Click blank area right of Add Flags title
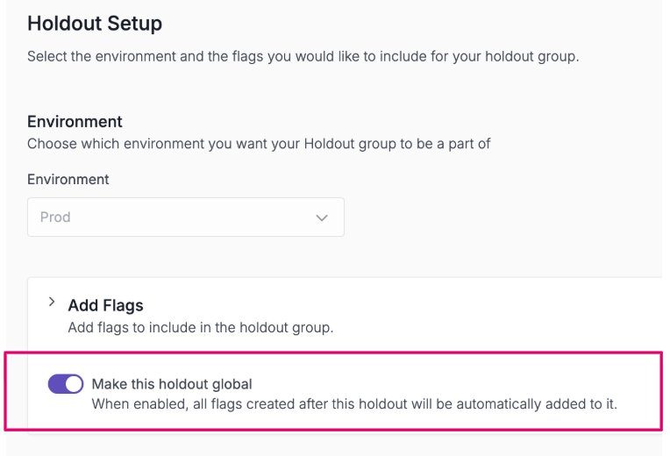 pyautogui.click(x=395, y=305)
